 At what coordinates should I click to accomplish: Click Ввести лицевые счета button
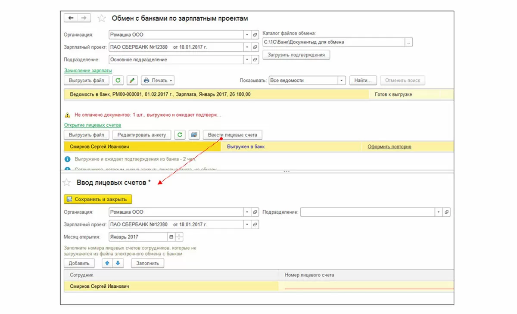[x=232, y=135]
